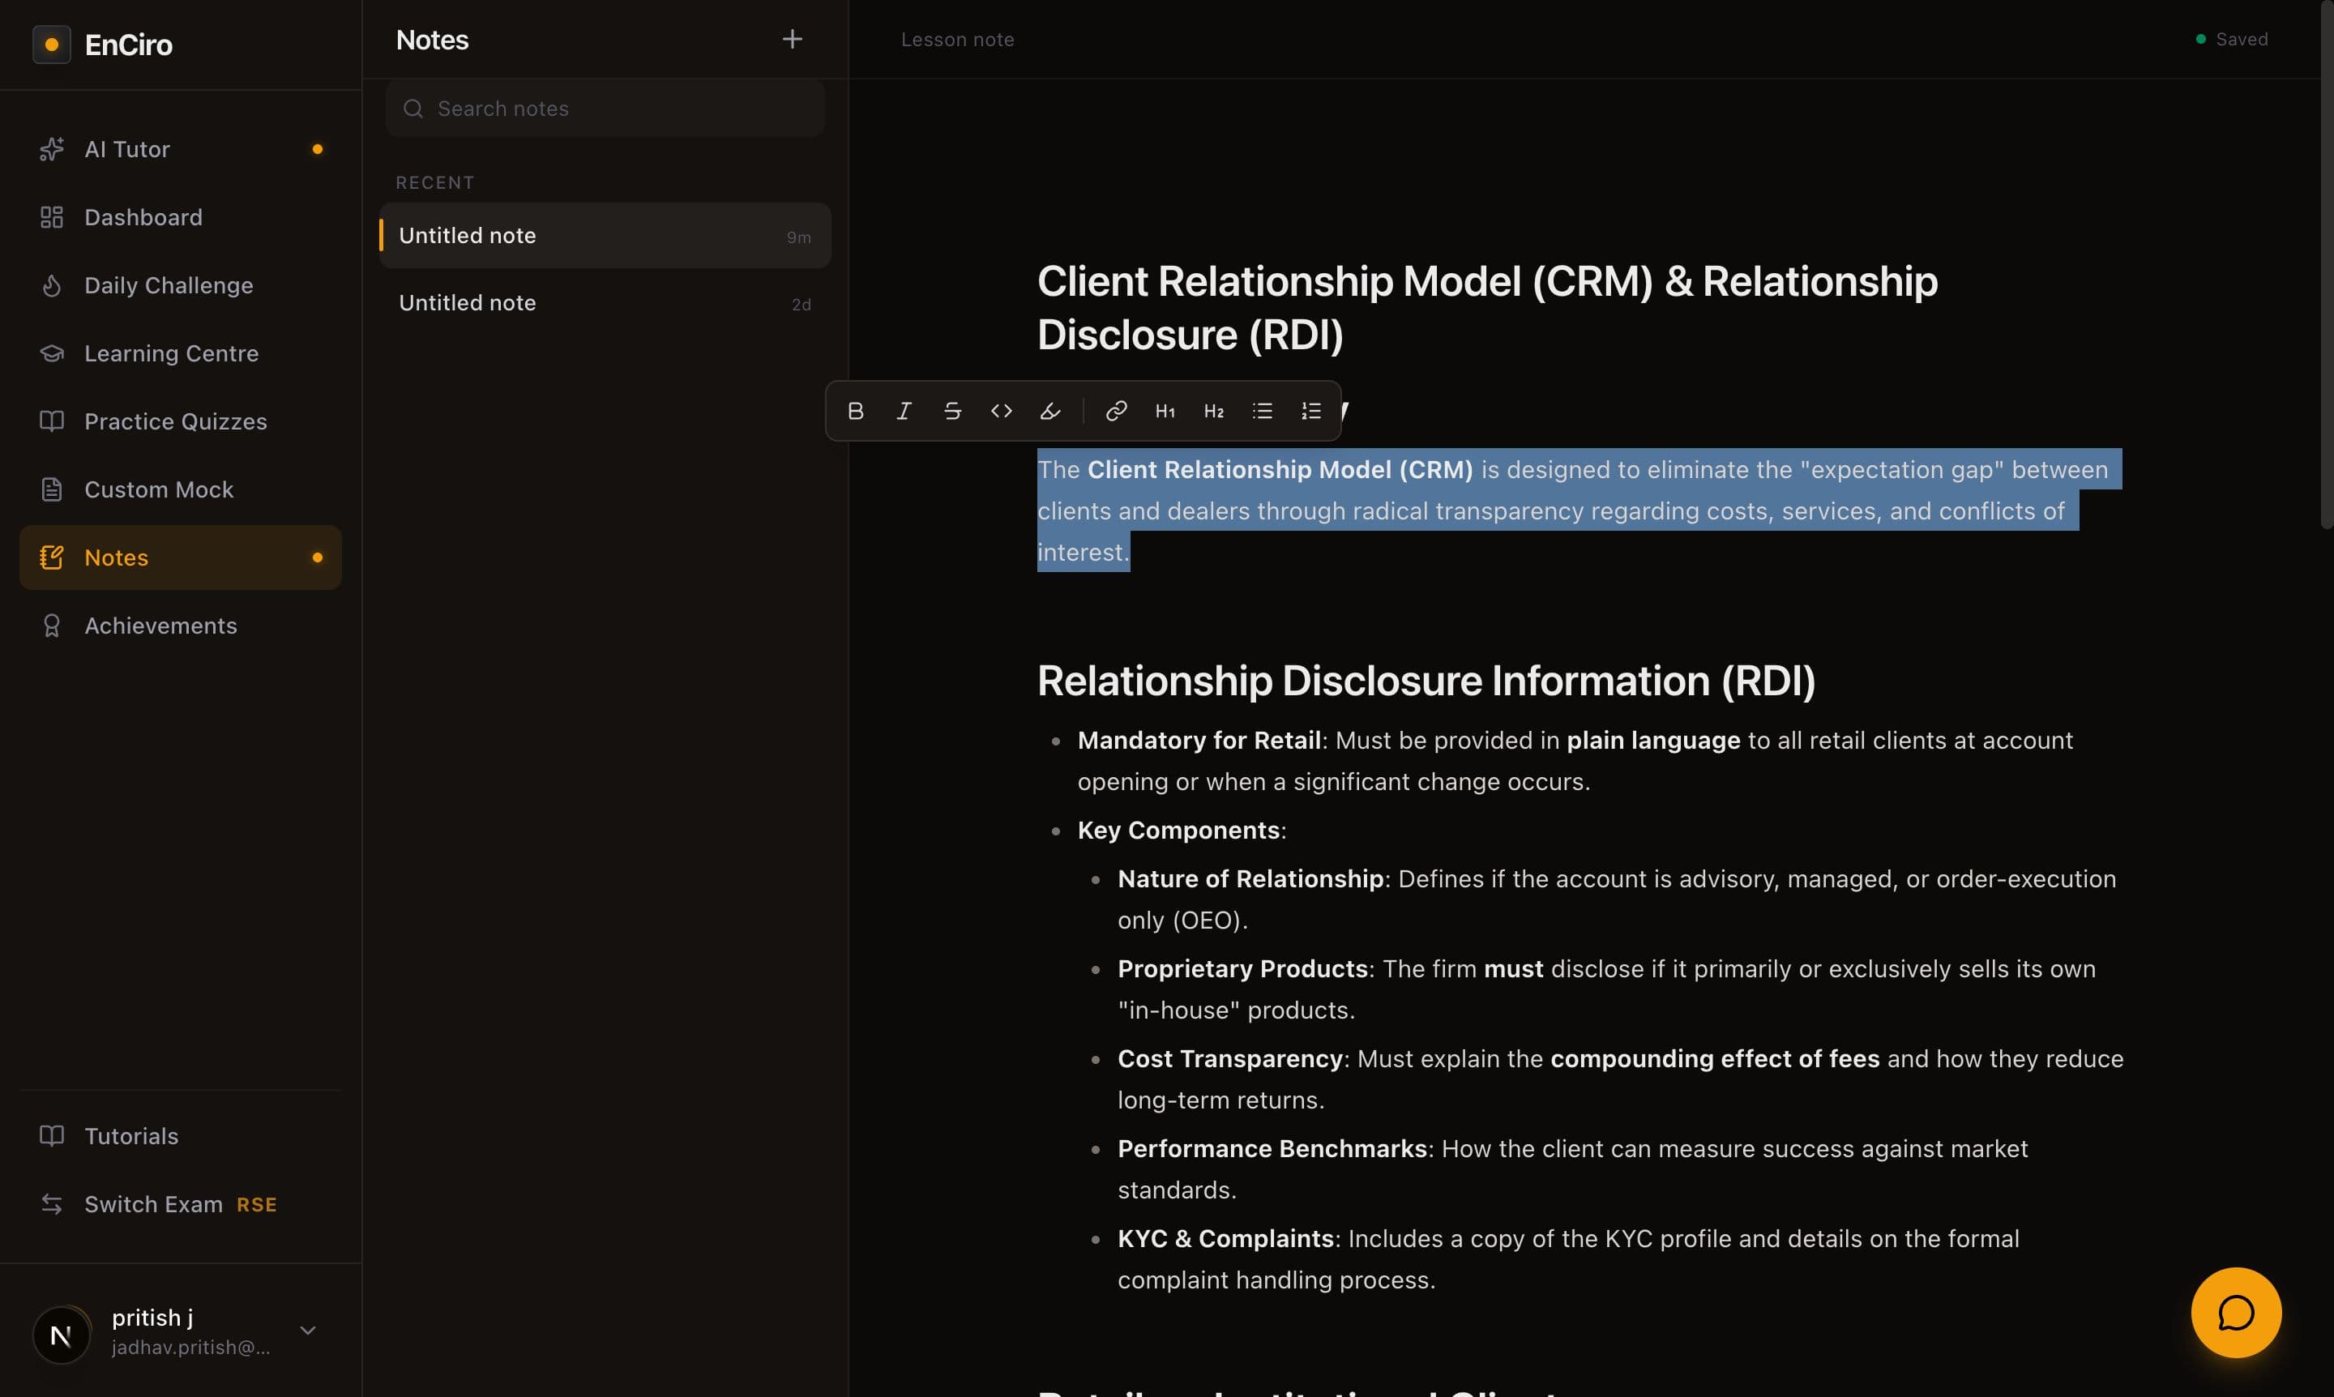
Task: Click the EnCiro logo icon
Action: pyautogui.click(x=52, y=45)
